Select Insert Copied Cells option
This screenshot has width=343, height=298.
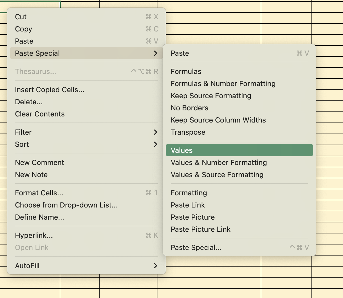tap(50, 90)
